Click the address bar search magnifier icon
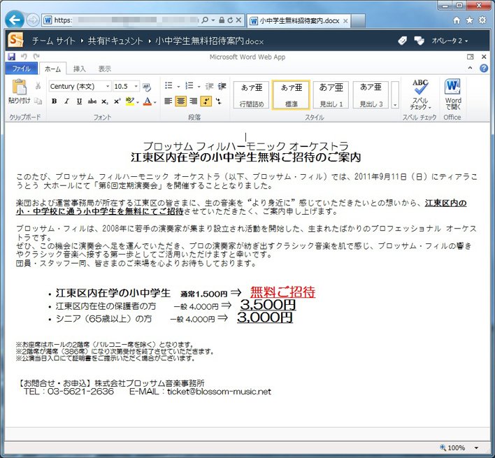This screenshot has width=495, height=458. tap(205, 20)
